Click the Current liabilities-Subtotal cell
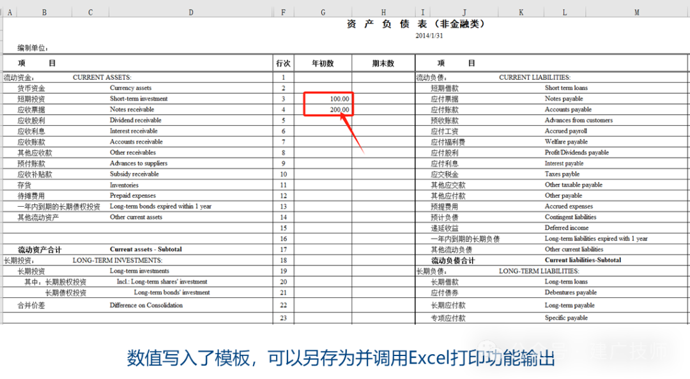The height and width of the screenshot is (379, 690). pyautogui.click(x=583, y=260)
